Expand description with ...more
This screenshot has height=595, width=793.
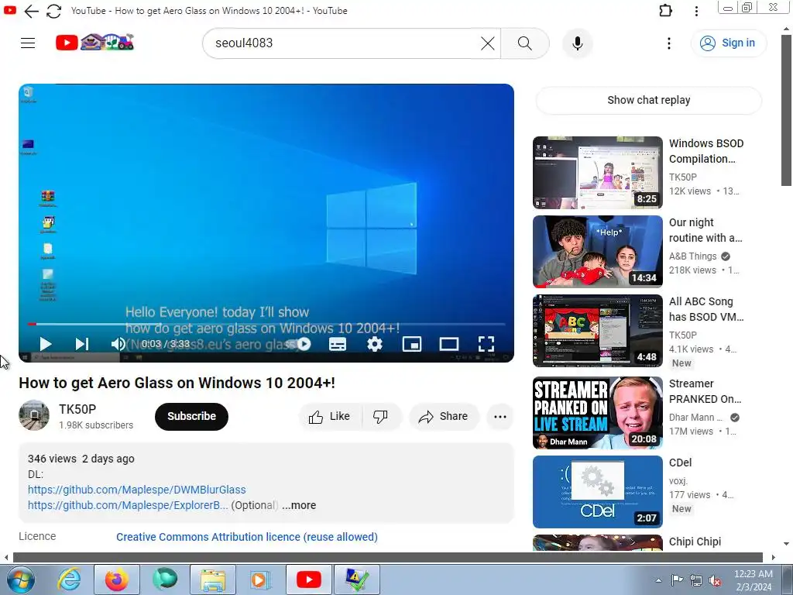(299, 505)
